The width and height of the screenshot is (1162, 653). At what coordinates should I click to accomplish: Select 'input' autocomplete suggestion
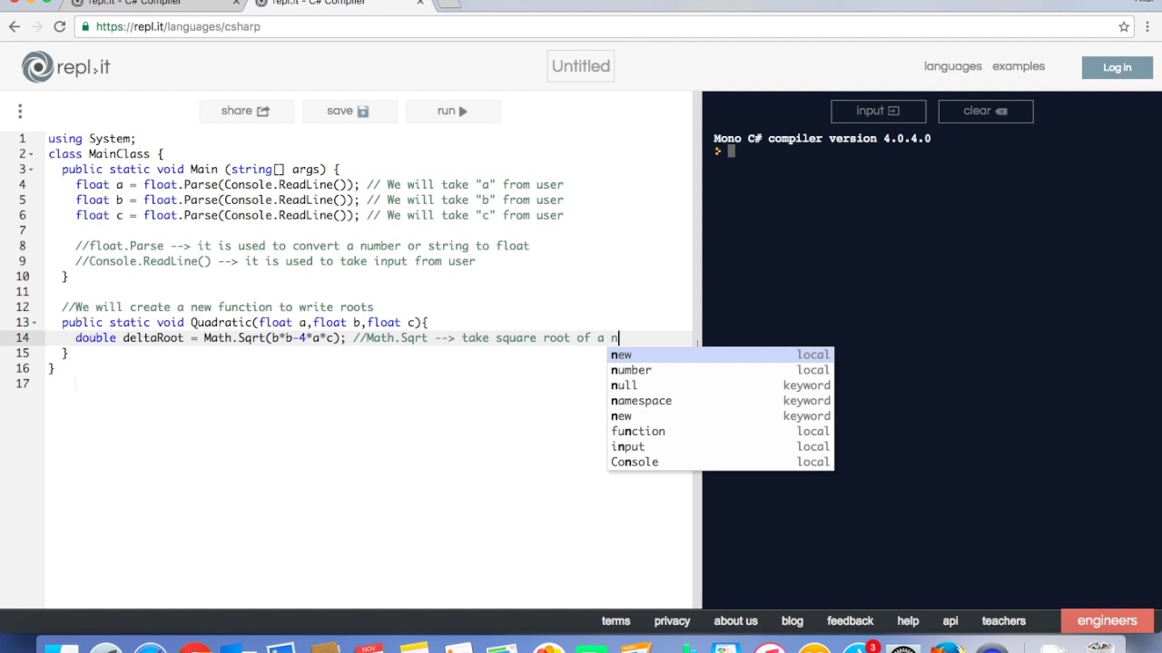point(720,447)
